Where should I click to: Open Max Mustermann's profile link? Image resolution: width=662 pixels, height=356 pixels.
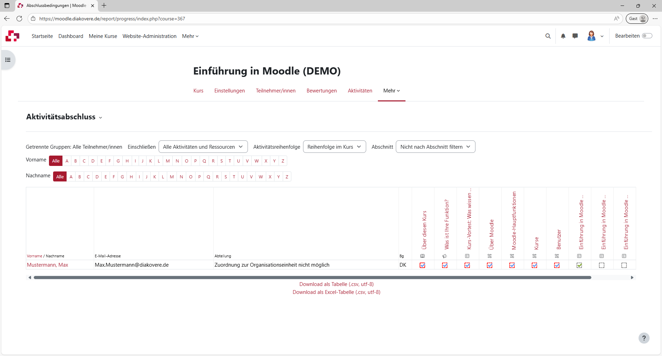click(48, 265)
